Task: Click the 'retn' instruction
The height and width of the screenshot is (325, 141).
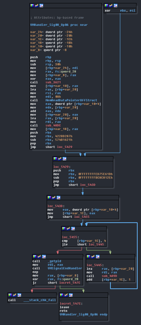Action: click(63, 311)
